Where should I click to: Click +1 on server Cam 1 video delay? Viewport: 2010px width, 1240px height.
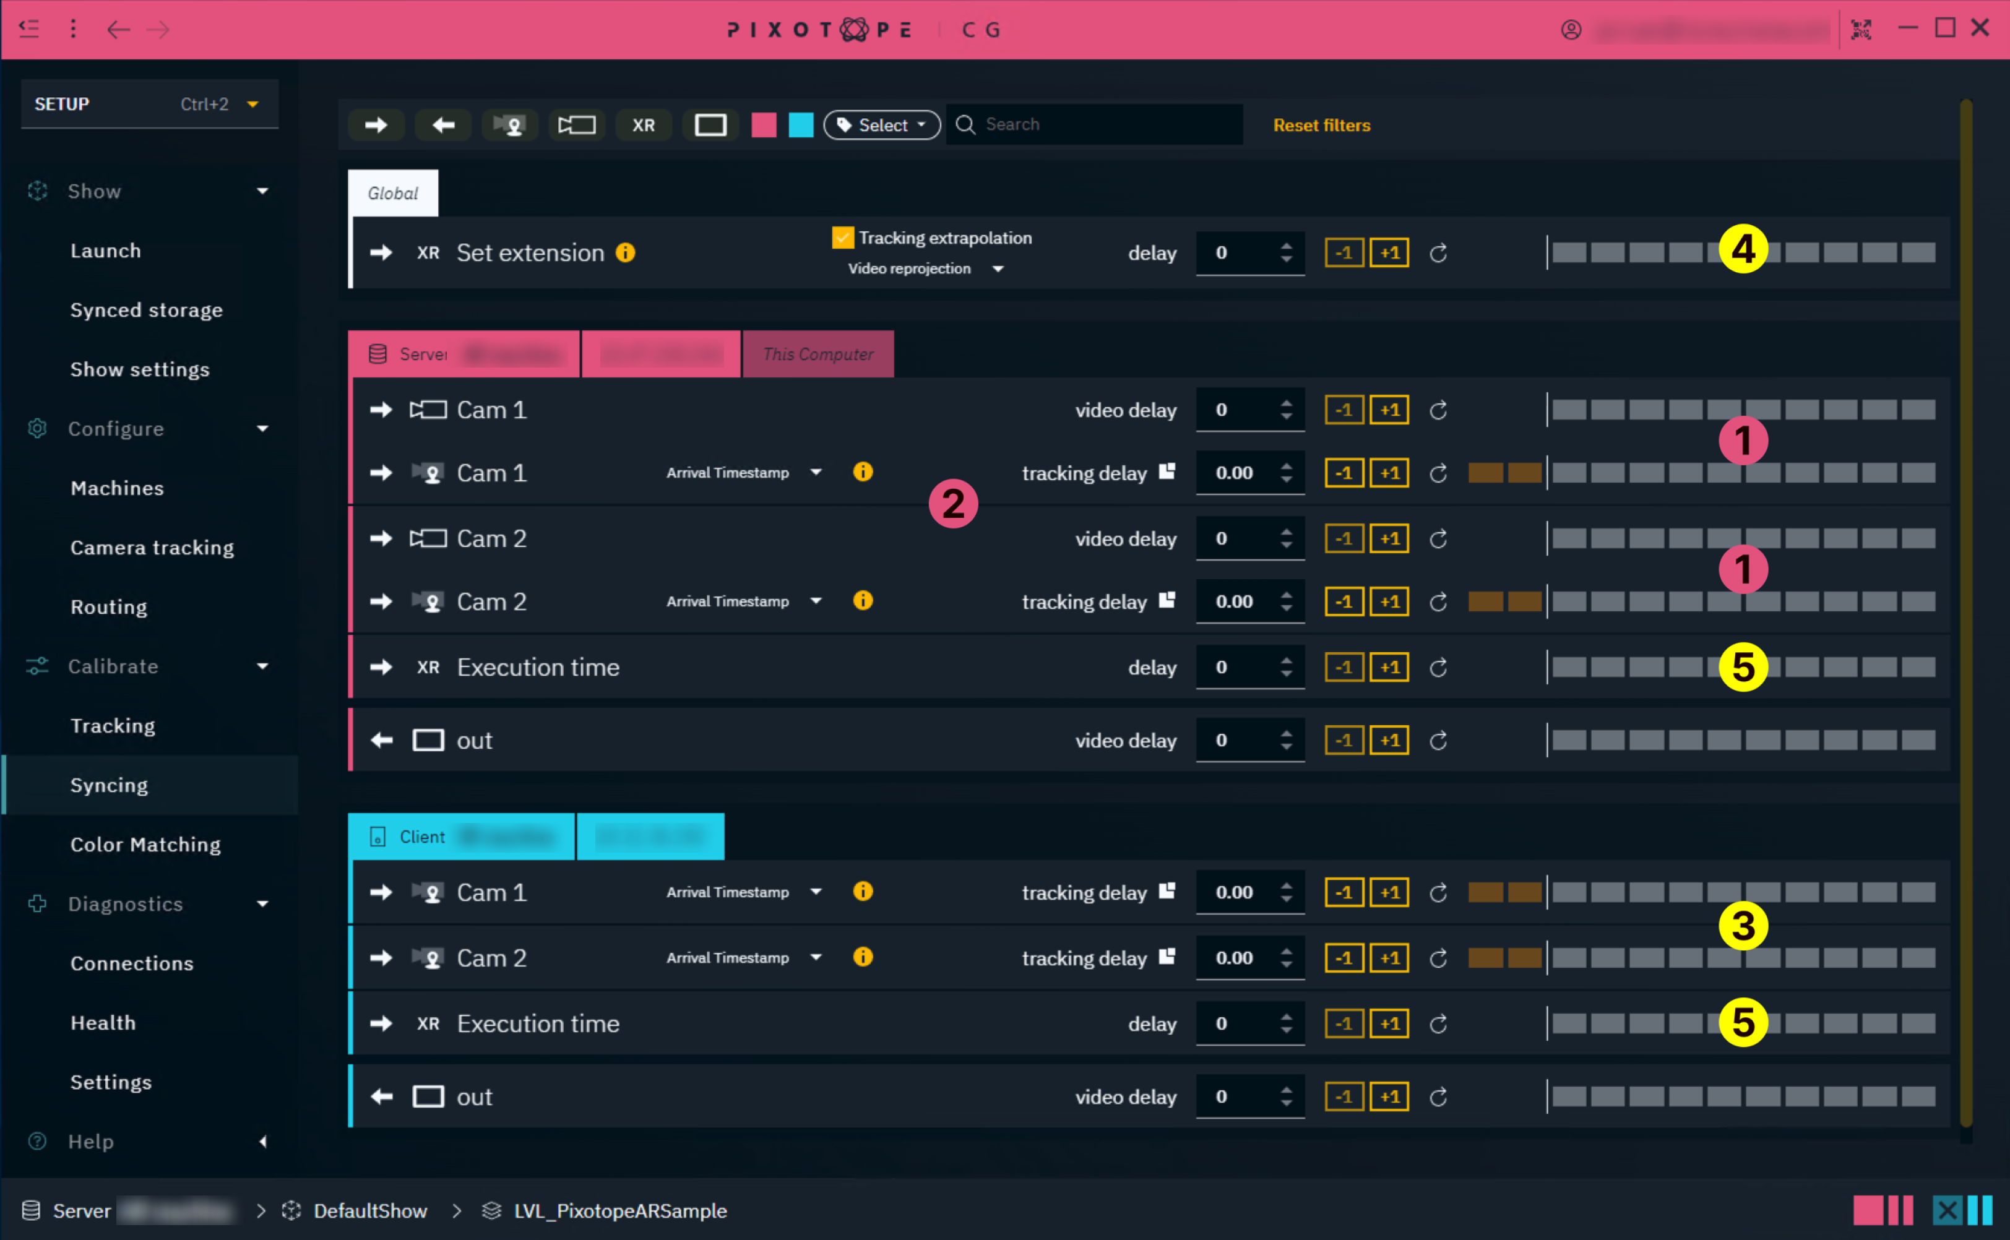1389,410
